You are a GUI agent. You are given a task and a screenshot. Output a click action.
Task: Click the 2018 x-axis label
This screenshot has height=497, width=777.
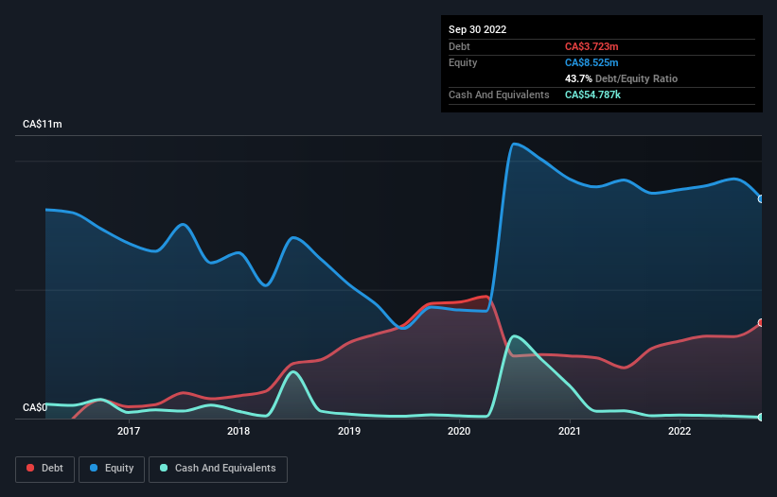238,431
